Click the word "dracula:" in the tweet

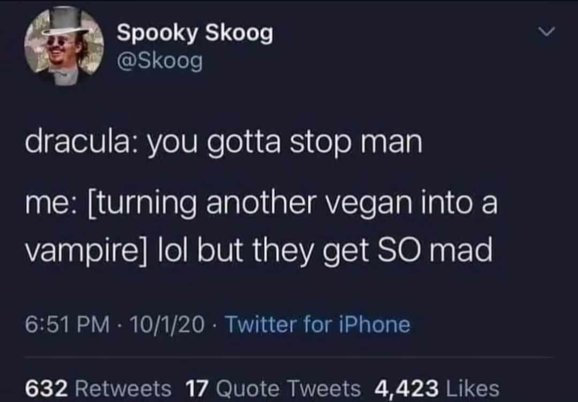click(83, 143)
